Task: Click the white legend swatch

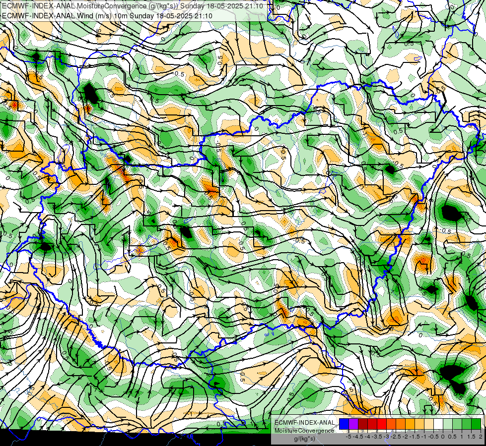Action: click(x=438, y=424)
